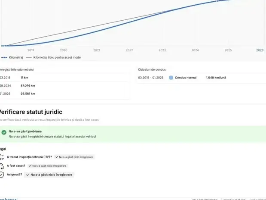Click the 'Verificare statut juridic' heading
The height and width of the screenshot is (200, 266).
[x=31, y=112]
